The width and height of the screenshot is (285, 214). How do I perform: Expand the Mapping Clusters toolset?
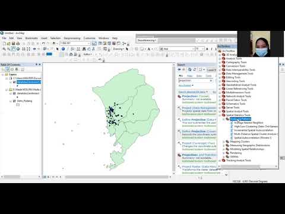224,141
